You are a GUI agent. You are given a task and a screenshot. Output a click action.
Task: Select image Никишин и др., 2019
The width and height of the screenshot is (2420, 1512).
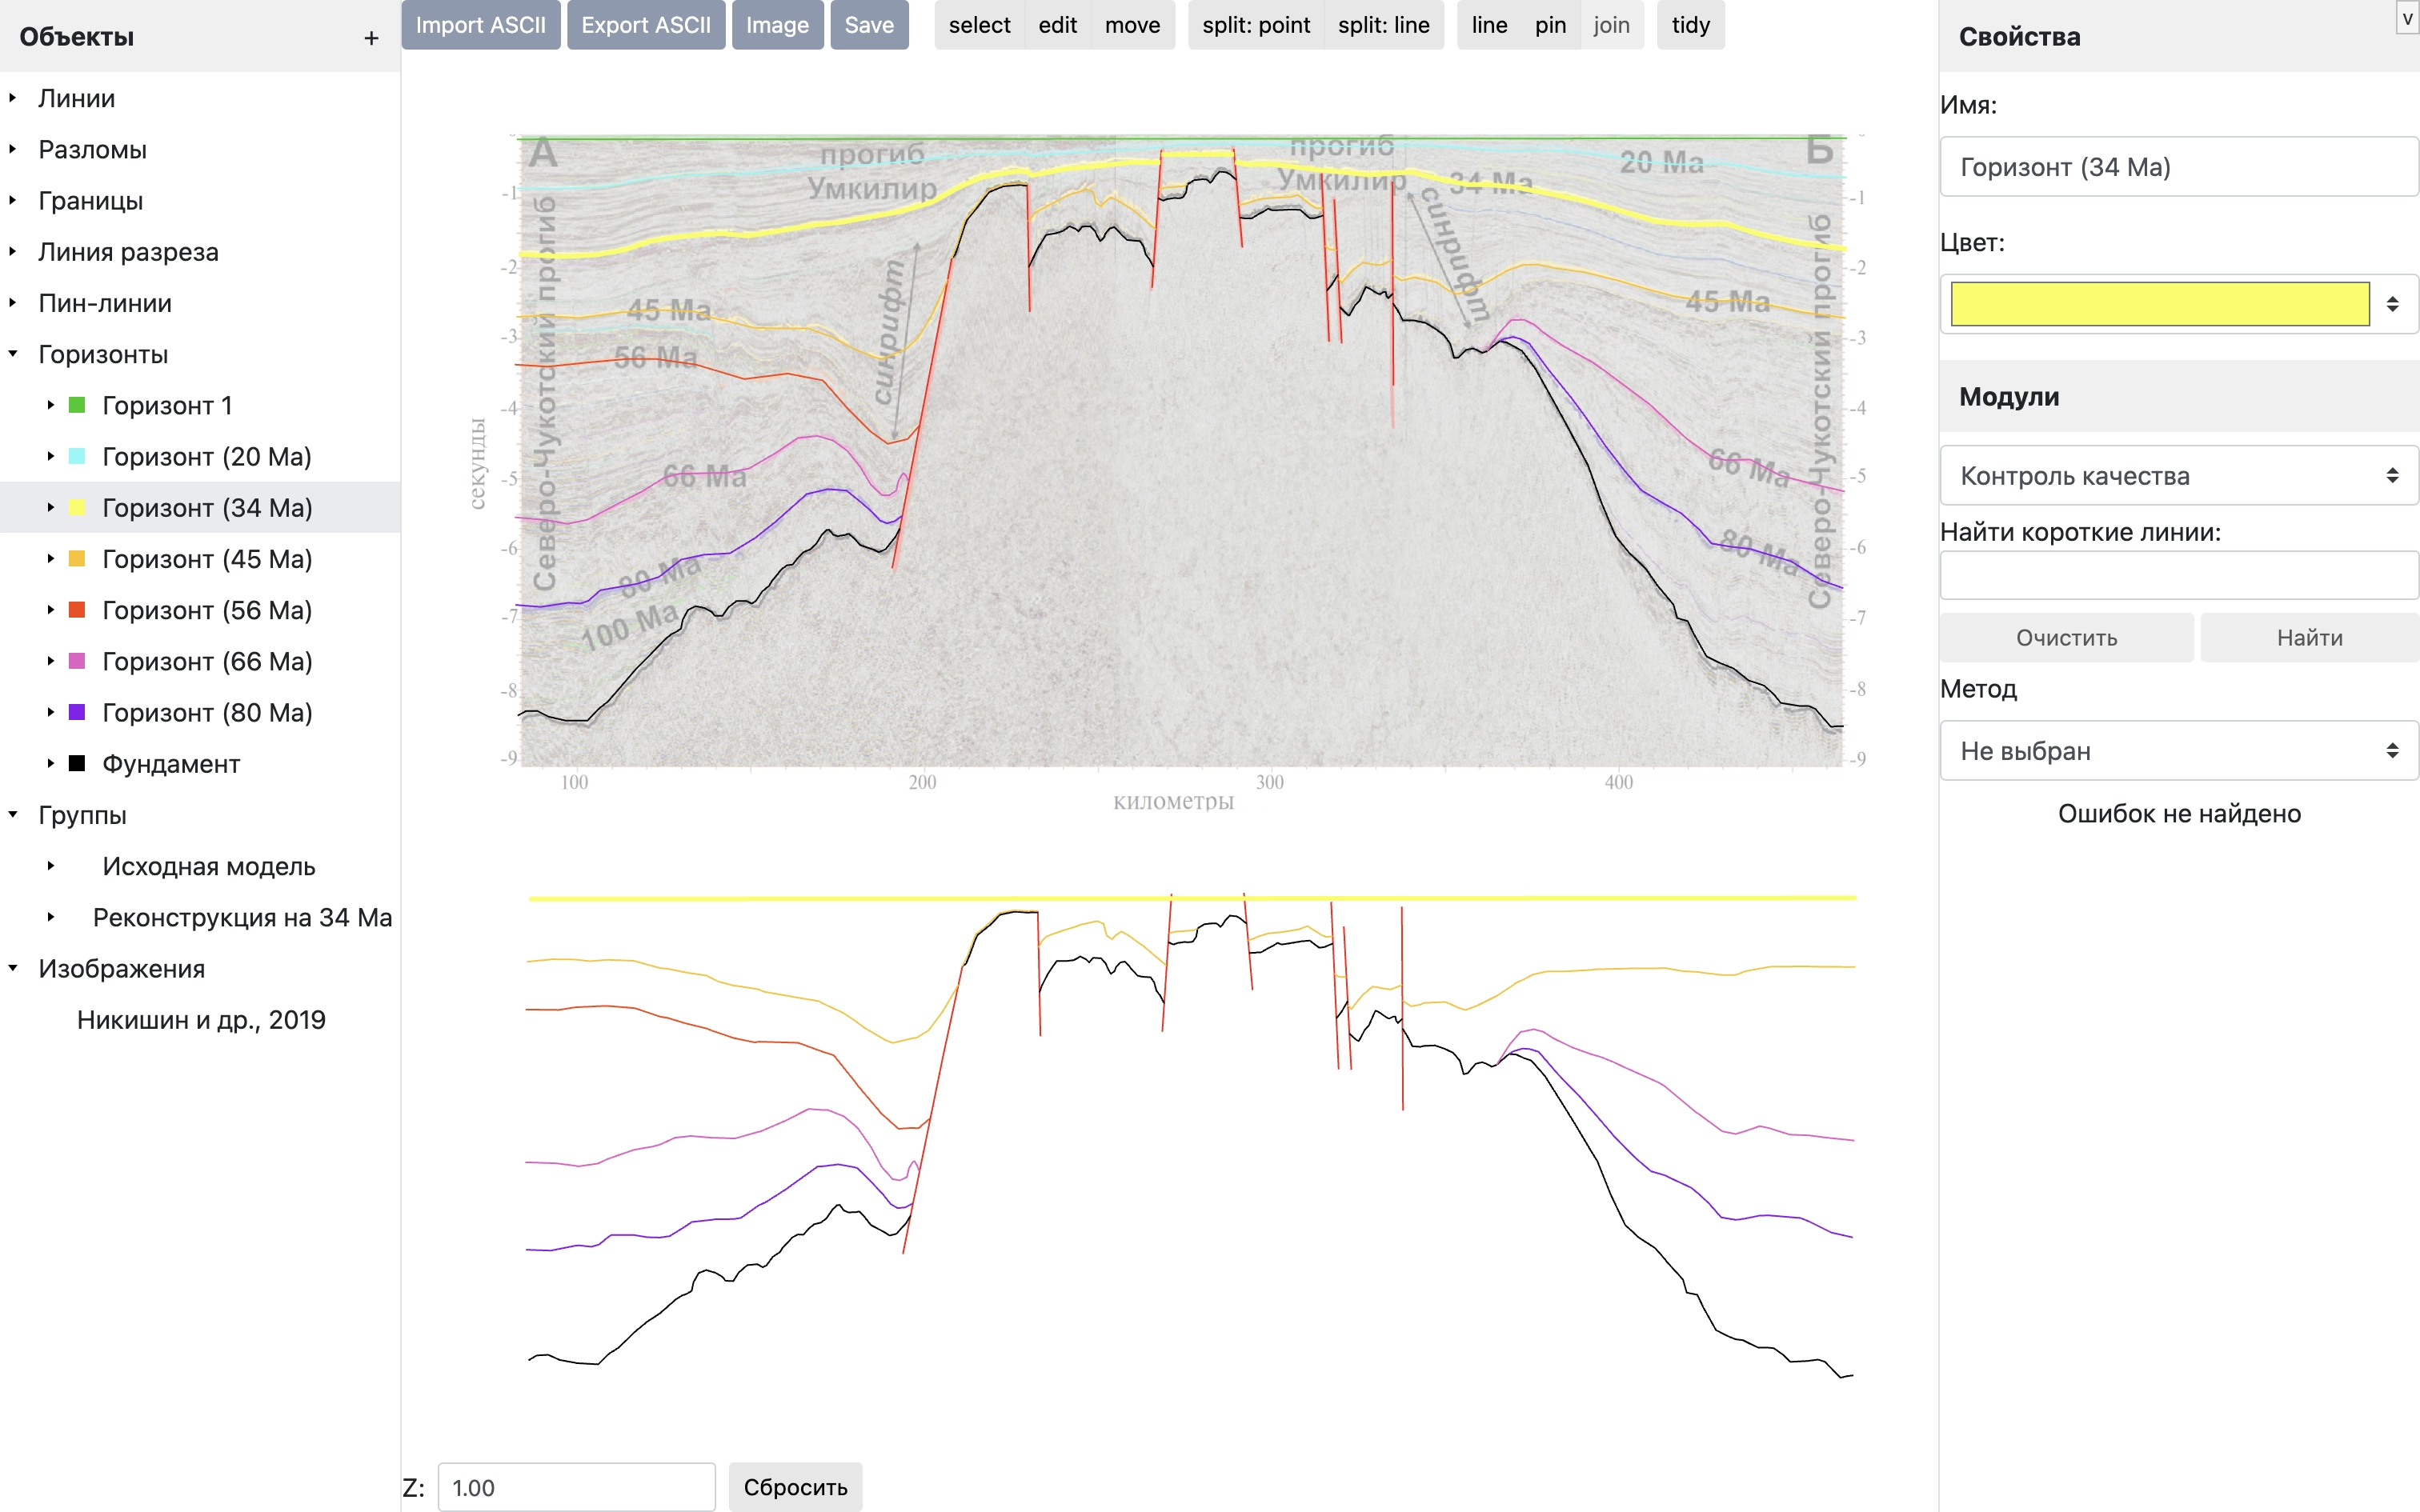coord(201,1019)
